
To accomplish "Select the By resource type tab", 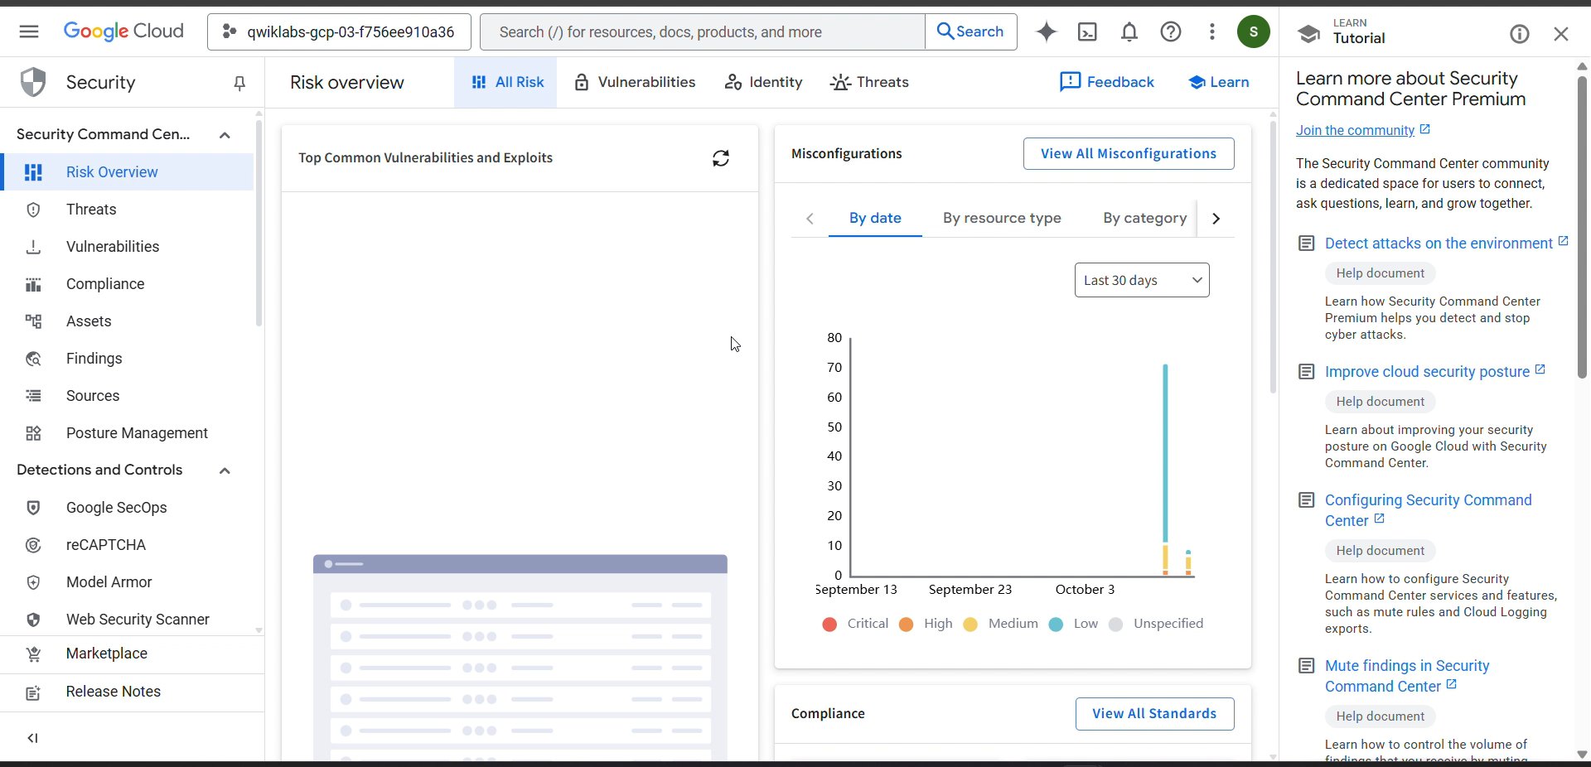I will pyautogui.click(x=1002, y=218).
